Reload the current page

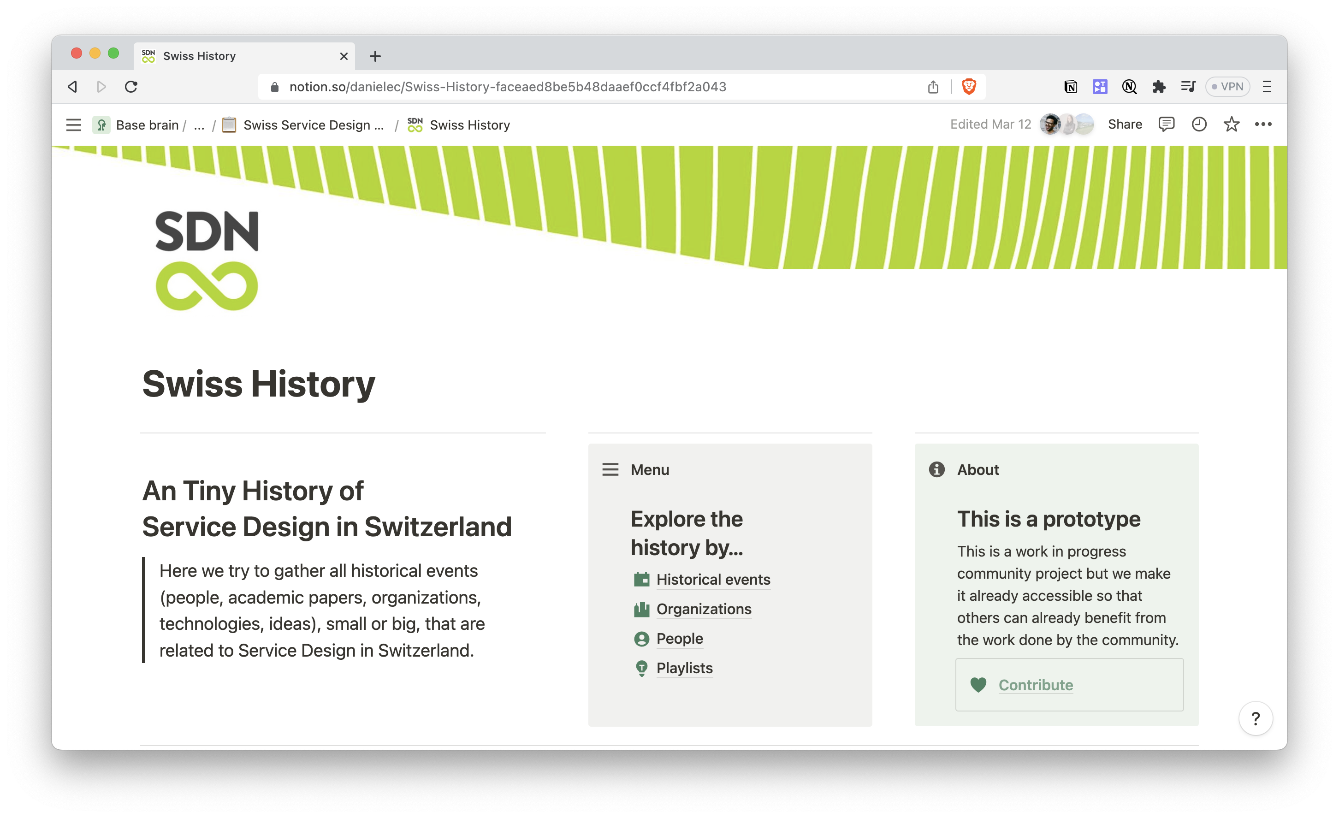click(130, 86)
